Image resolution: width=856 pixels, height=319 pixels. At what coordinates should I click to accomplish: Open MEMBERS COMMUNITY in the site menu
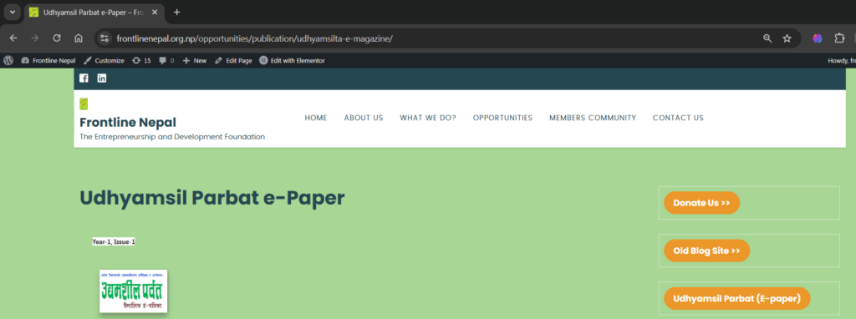click(593, 118)
